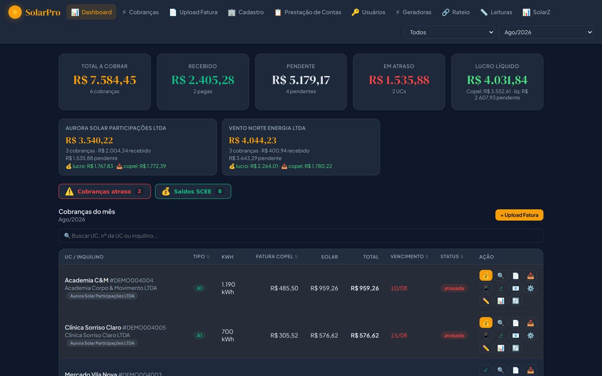Open Prestação de Contas tab
Screen dimensions: 602x376
[308, 12]
